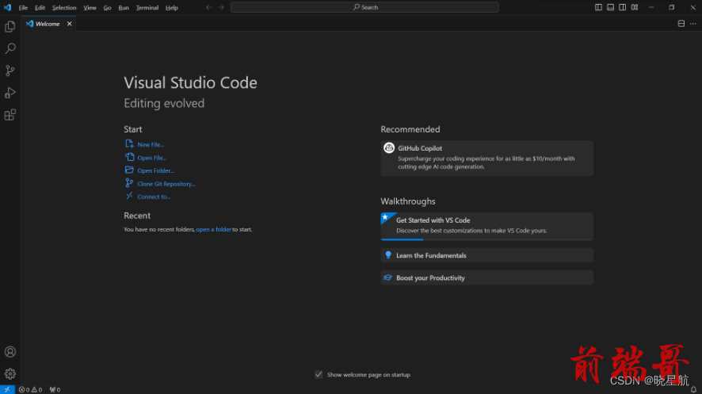This screenshot has height=394, width=702.
Task: Toggle Show welcome page on startup checkbox
Action: click(319, 374)
